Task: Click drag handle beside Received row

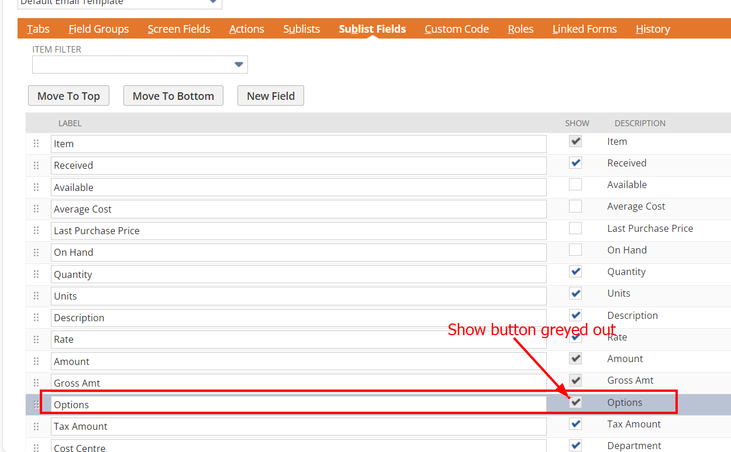Action: pos(36,165)
